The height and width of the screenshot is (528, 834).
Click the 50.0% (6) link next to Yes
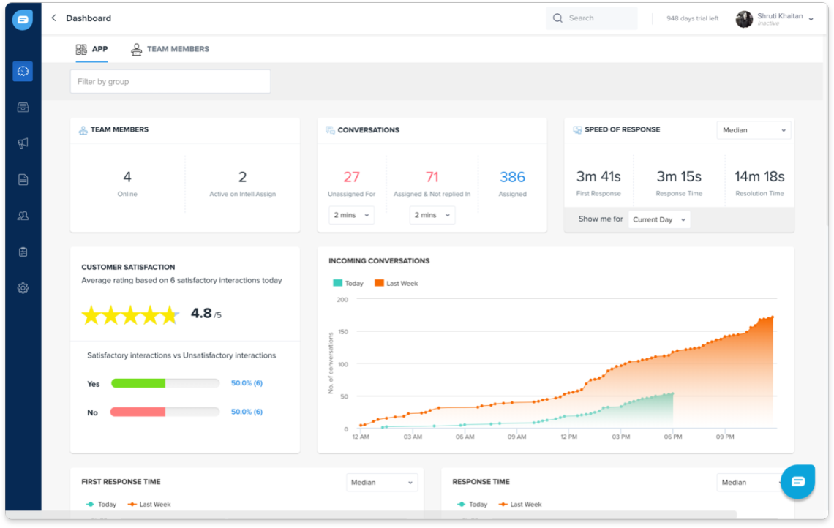[x=247, y=382]
